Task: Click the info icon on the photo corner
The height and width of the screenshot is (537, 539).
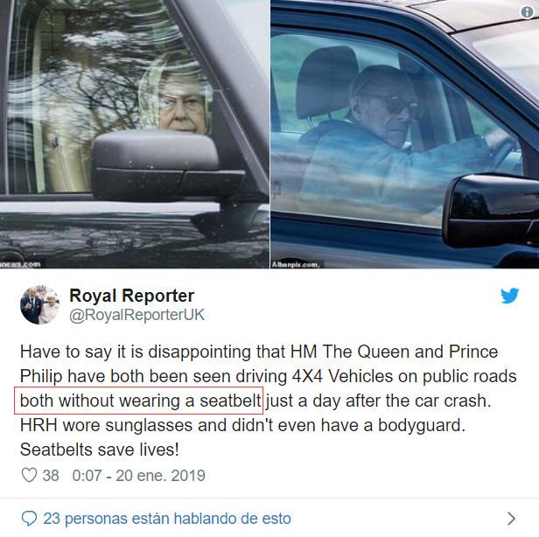Action: tap(527, 12)
